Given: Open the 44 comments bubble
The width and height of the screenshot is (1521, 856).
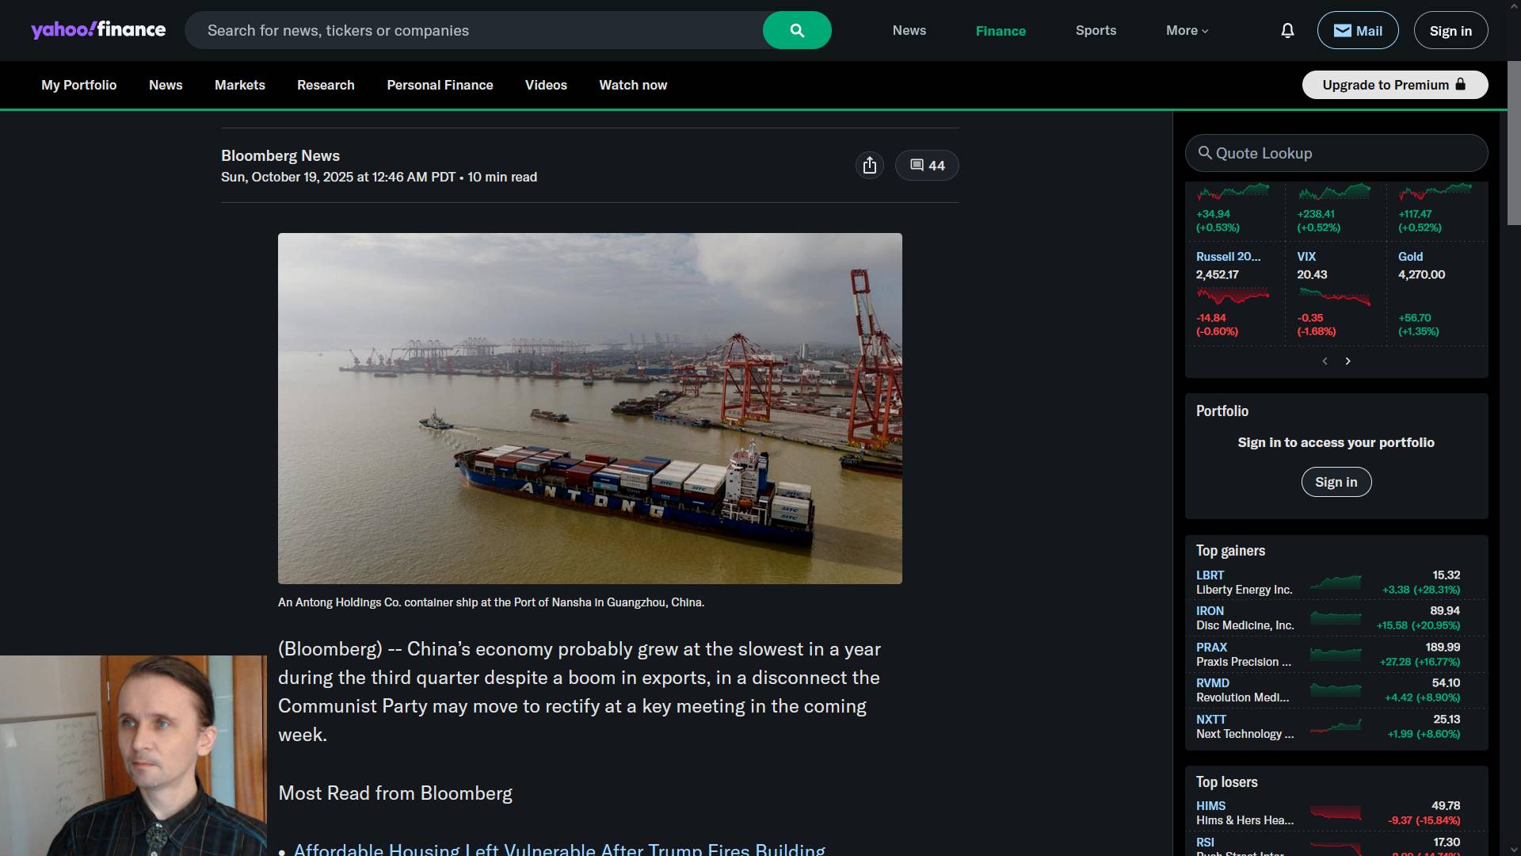Looking at the screenshot, I should pos(927,165).
